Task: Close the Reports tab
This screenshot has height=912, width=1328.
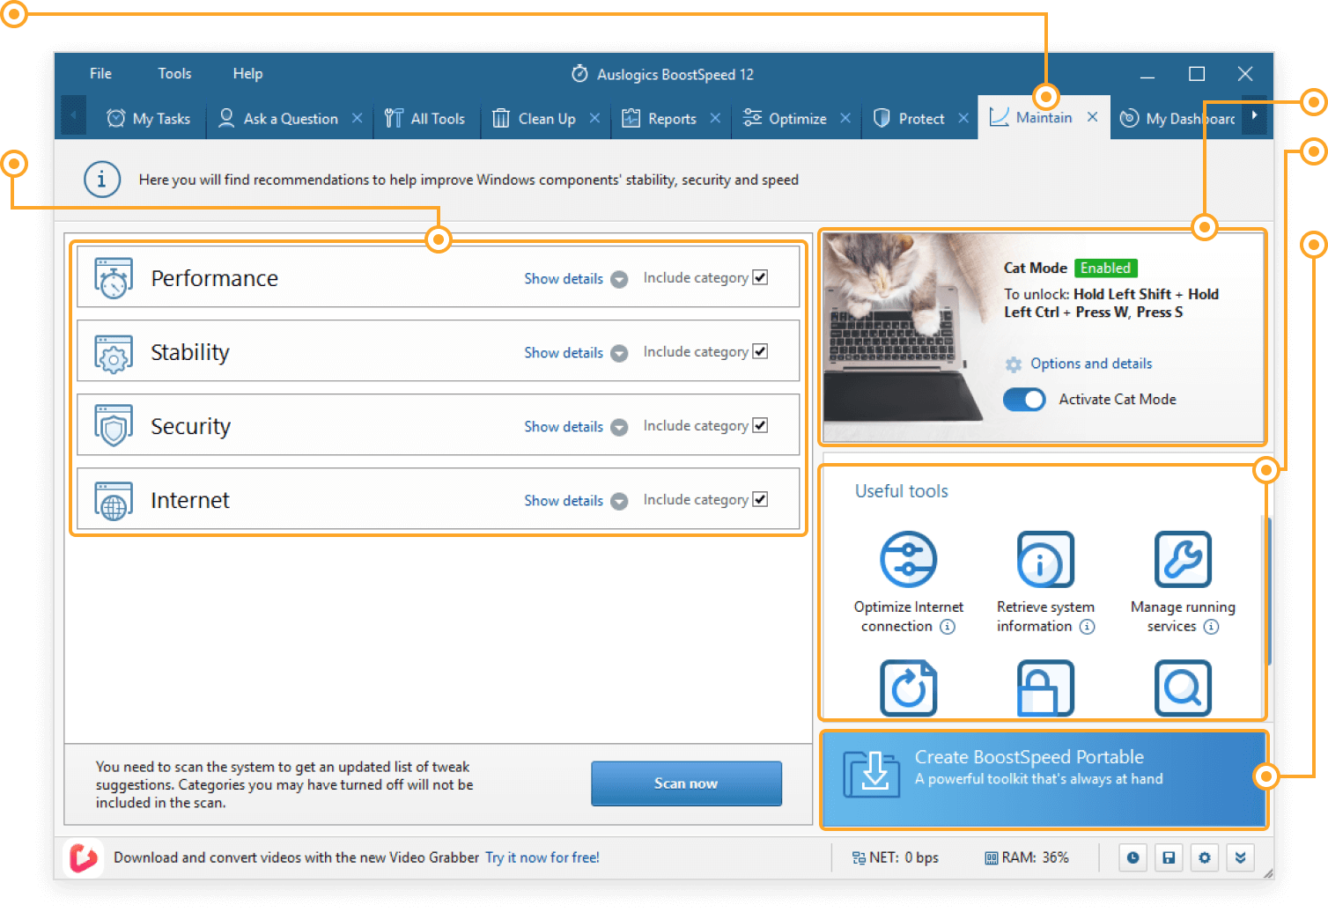Action: (715, 118)
